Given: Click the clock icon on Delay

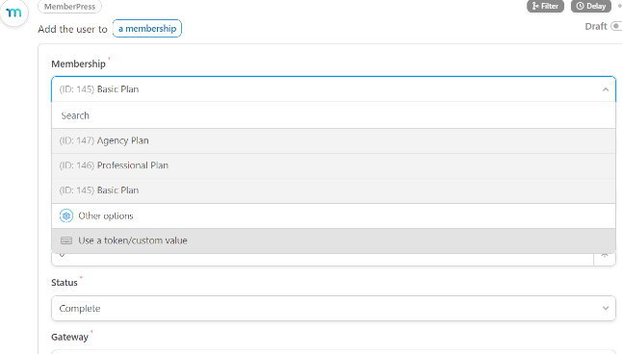Looking at the screenshot, I should click(580, 6).
